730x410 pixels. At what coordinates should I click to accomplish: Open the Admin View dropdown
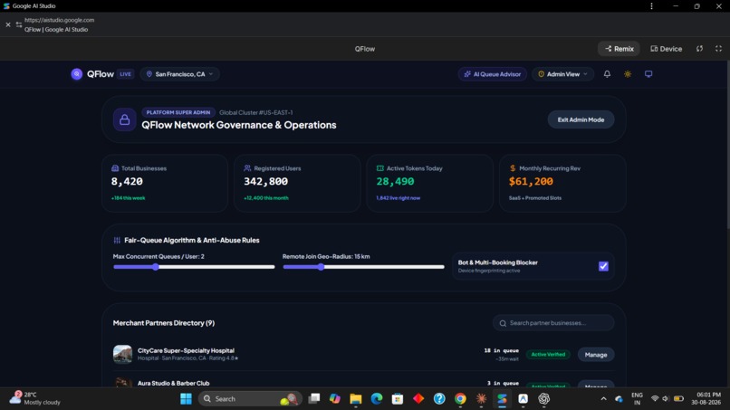(562, 74)
